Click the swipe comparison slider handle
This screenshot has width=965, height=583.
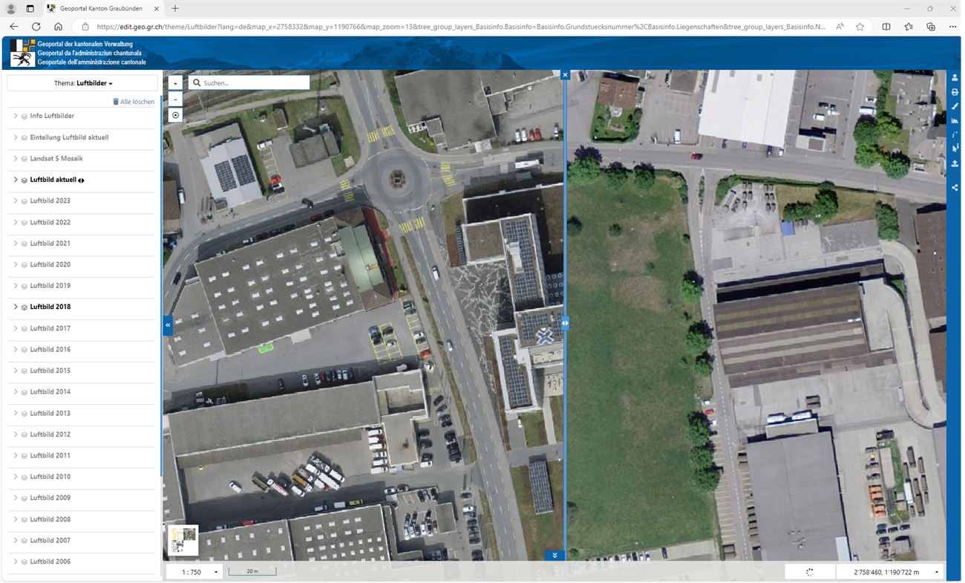(x=565, y=323)
